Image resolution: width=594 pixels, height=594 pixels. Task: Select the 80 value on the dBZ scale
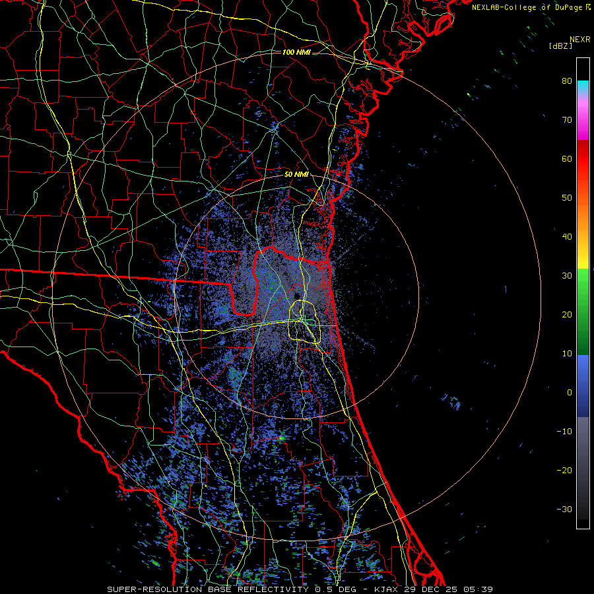point(567,81)
